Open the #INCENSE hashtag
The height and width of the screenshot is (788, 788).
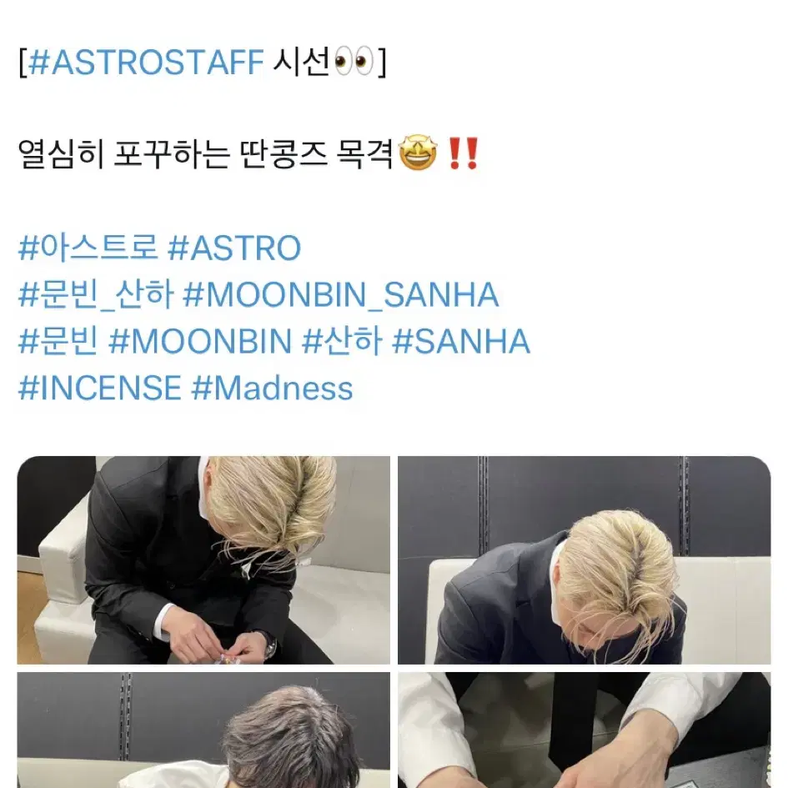tap(99, 388)
